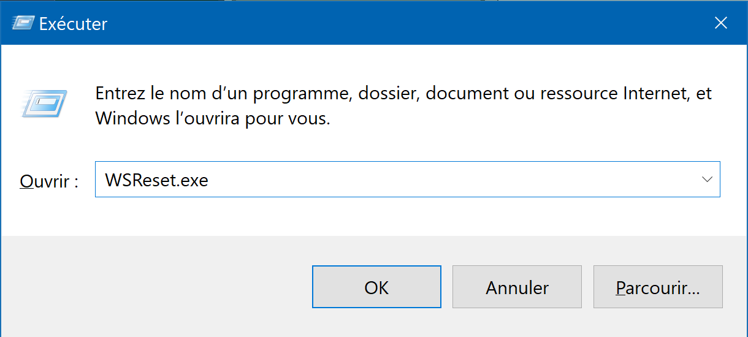The width and height of the screenshot is (748, 337).
Task: Click the OK button
Action: coord(376,287)
